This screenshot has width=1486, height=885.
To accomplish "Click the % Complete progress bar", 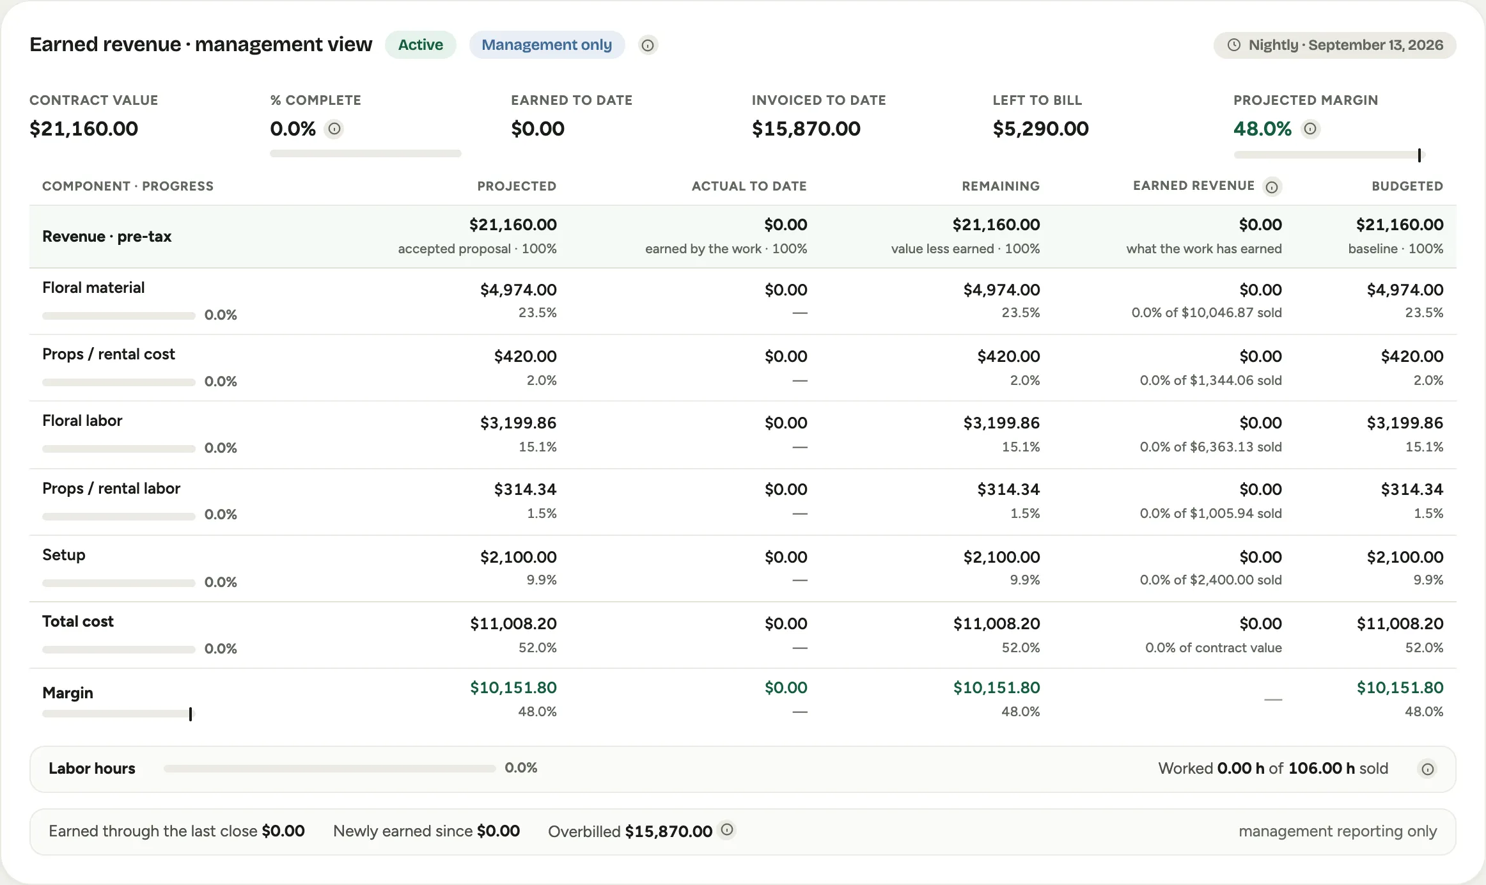I will [x=366, y=153].
